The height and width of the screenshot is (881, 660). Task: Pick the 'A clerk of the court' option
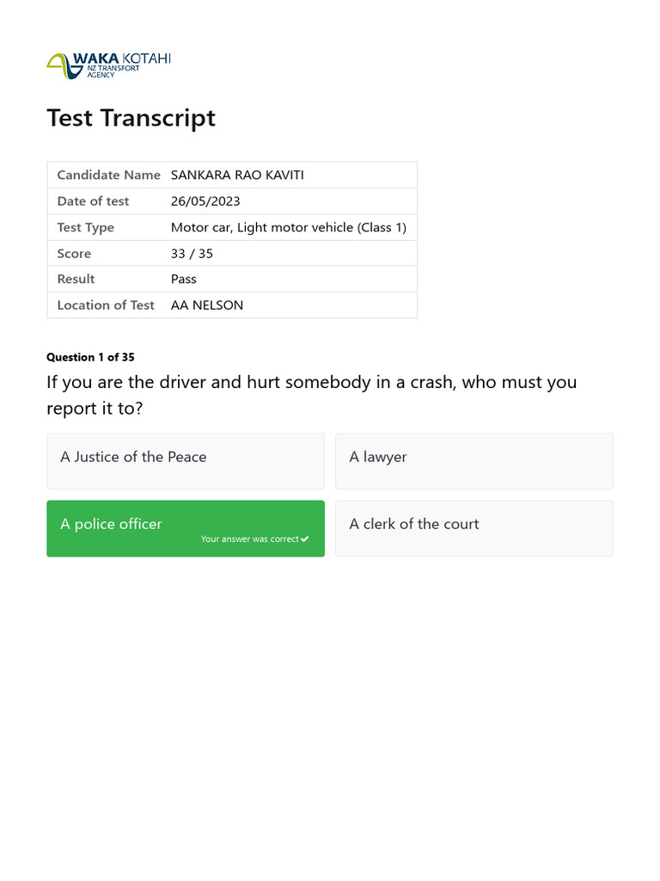coord(474,527)
